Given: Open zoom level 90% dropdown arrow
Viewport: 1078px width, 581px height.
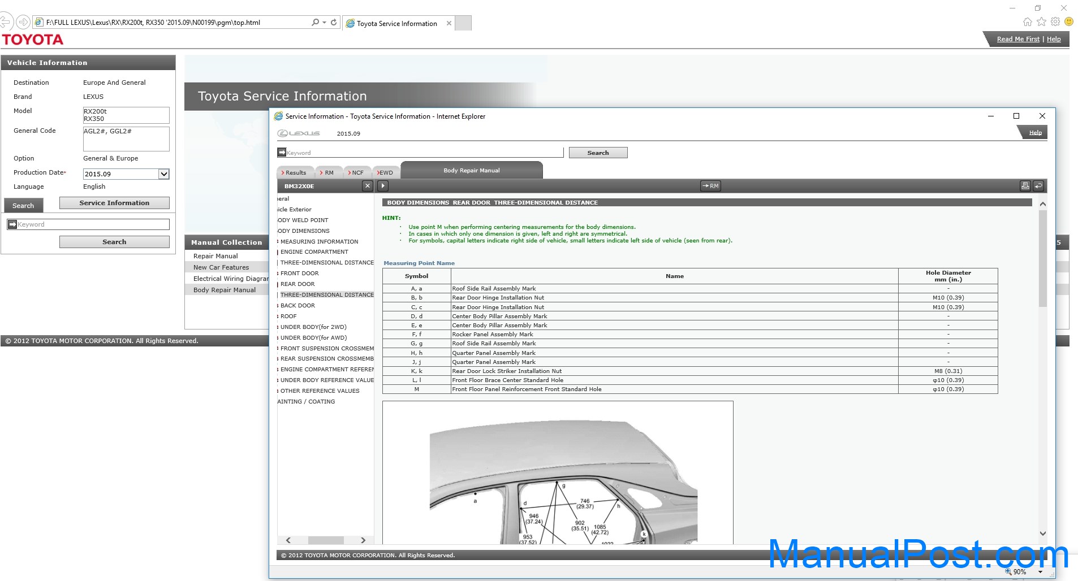Looking at the screenshot, I should 1040,572.
